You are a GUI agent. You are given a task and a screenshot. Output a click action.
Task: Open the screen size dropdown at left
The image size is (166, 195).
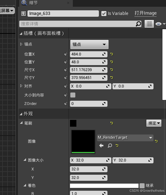coord(7,11)
